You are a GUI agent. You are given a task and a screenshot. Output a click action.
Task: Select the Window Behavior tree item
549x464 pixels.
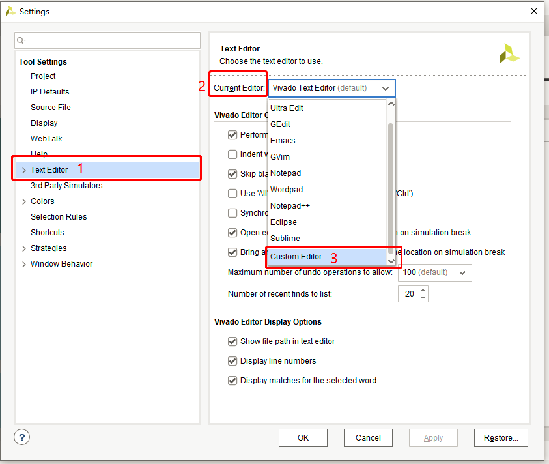pyautogui.click(x=62, y=264)
